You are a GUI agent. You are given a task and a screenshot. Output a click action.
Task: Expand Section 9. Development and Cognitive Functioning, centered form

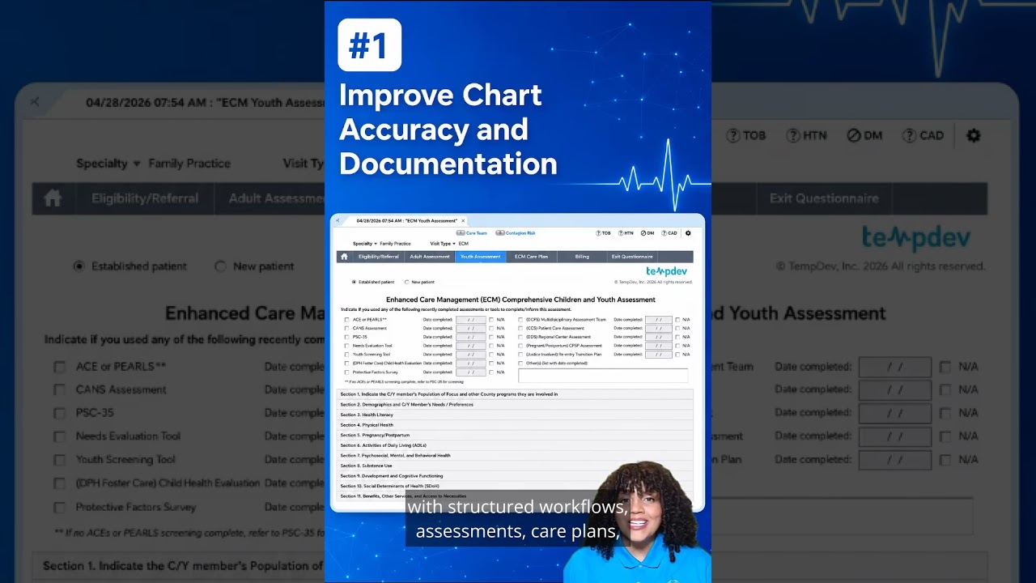point(515,476)
